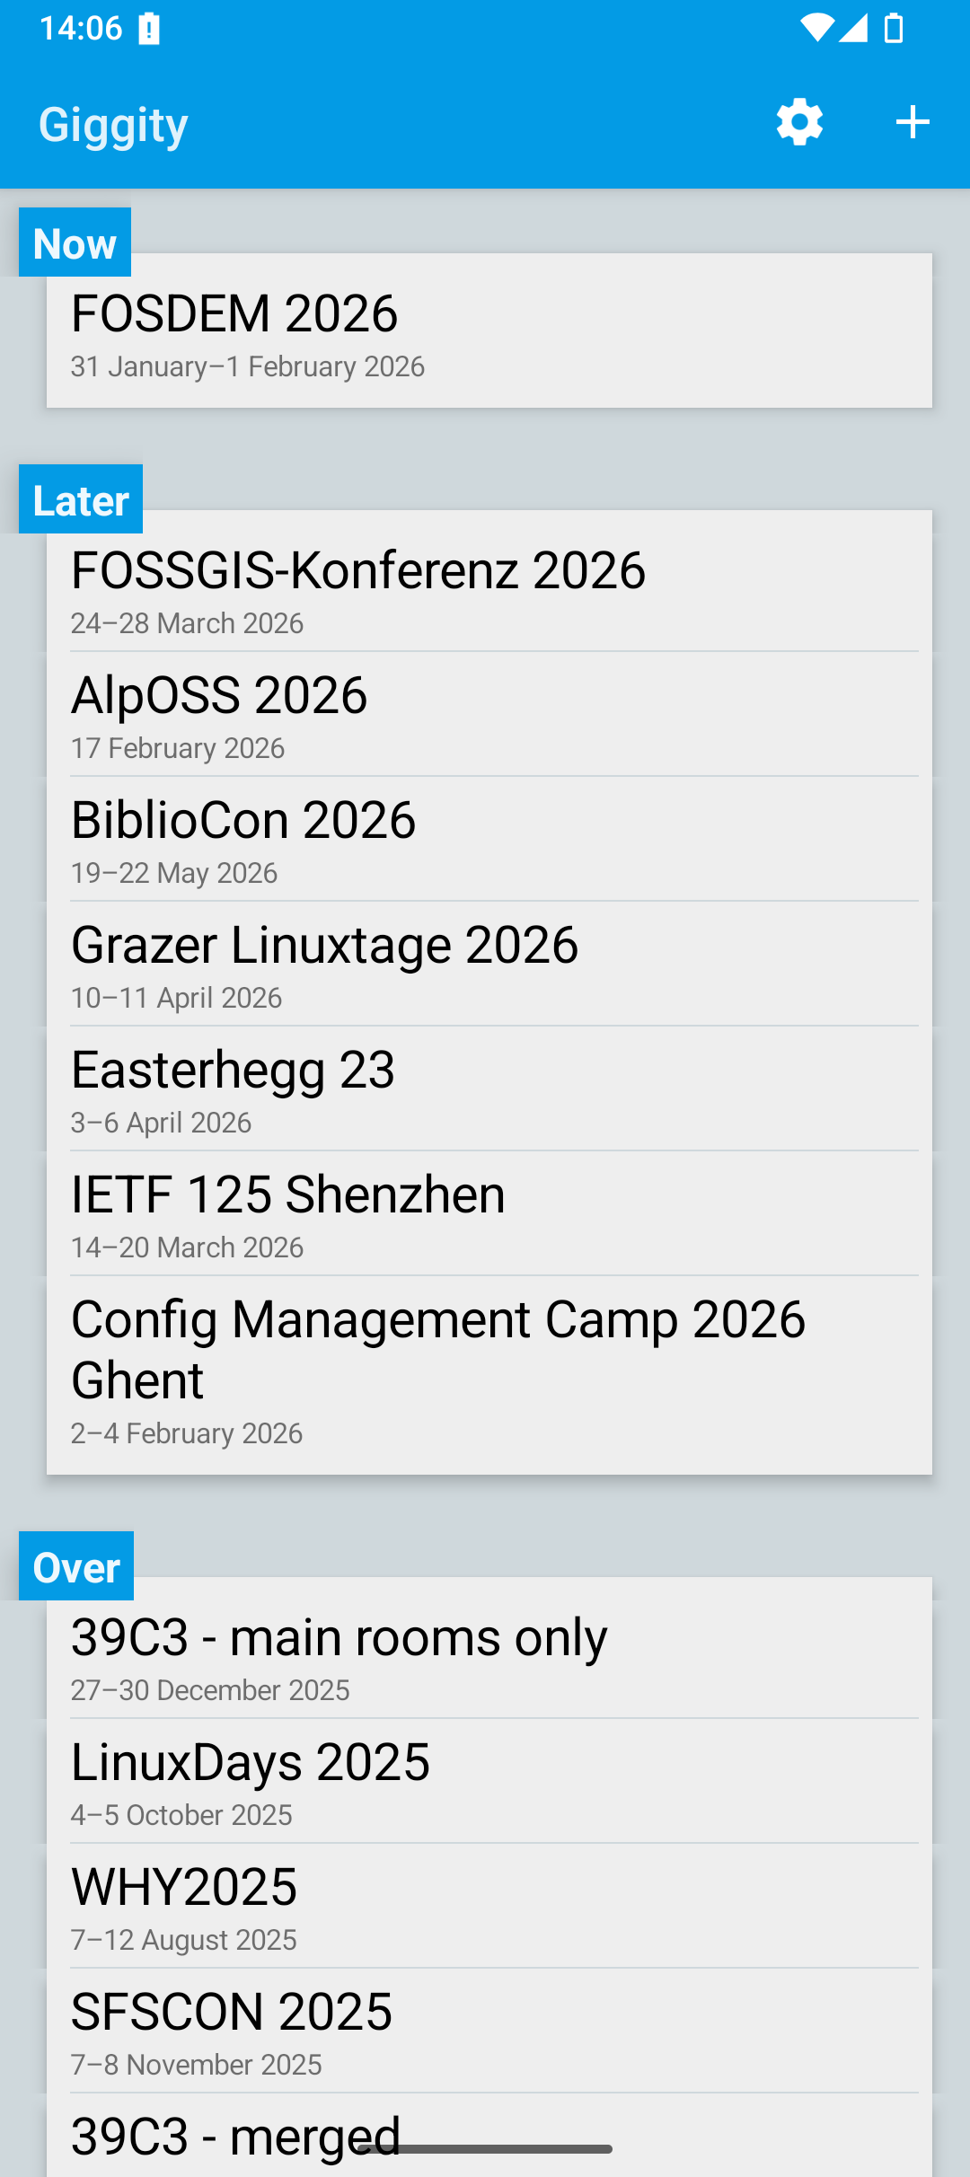Image resolution: width=970 pixels, height=2177 pixels.
Task: Open FOSDEM 2026 schedule
Action: pyautogui.click(x=489, y=331)
